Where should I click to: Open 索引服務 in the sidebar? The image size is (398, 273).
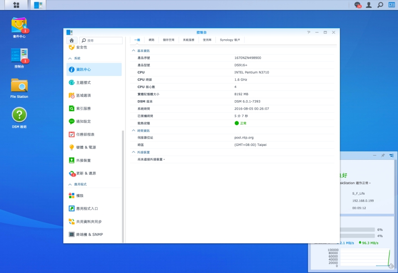point(94,108)
